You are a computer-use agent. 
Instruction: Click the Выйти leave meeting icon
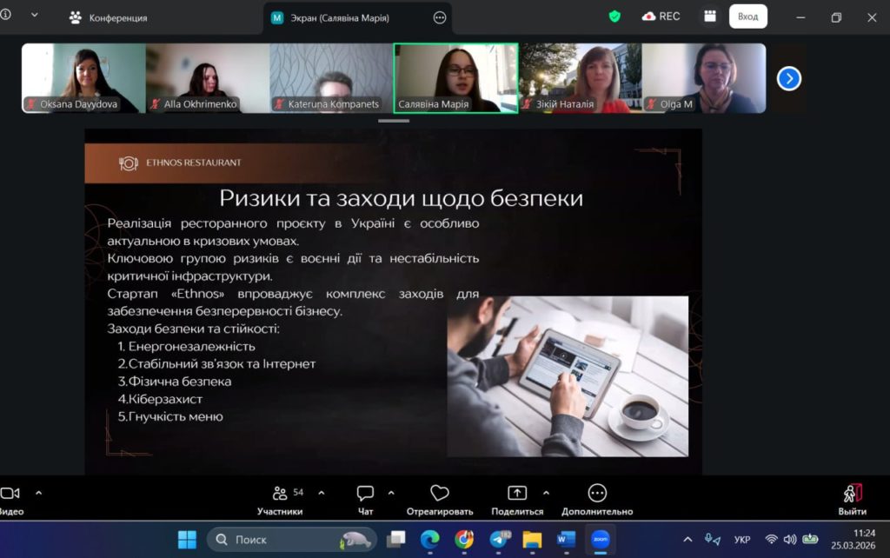[x=852, y=494]
